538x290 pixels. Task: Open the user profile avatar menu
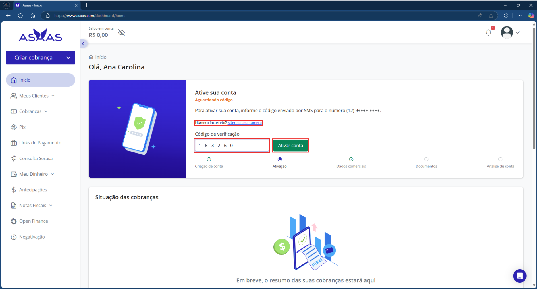coord(507,32)
